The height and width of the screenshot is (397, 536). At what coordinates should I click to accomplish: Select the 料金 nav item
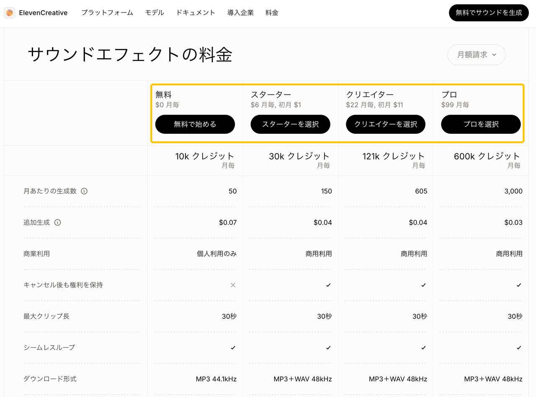pyautogui.click(x=272, y=13)
